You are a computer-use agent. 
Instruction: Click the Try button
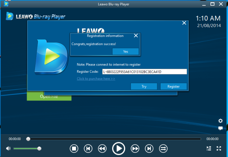[144, 86]
